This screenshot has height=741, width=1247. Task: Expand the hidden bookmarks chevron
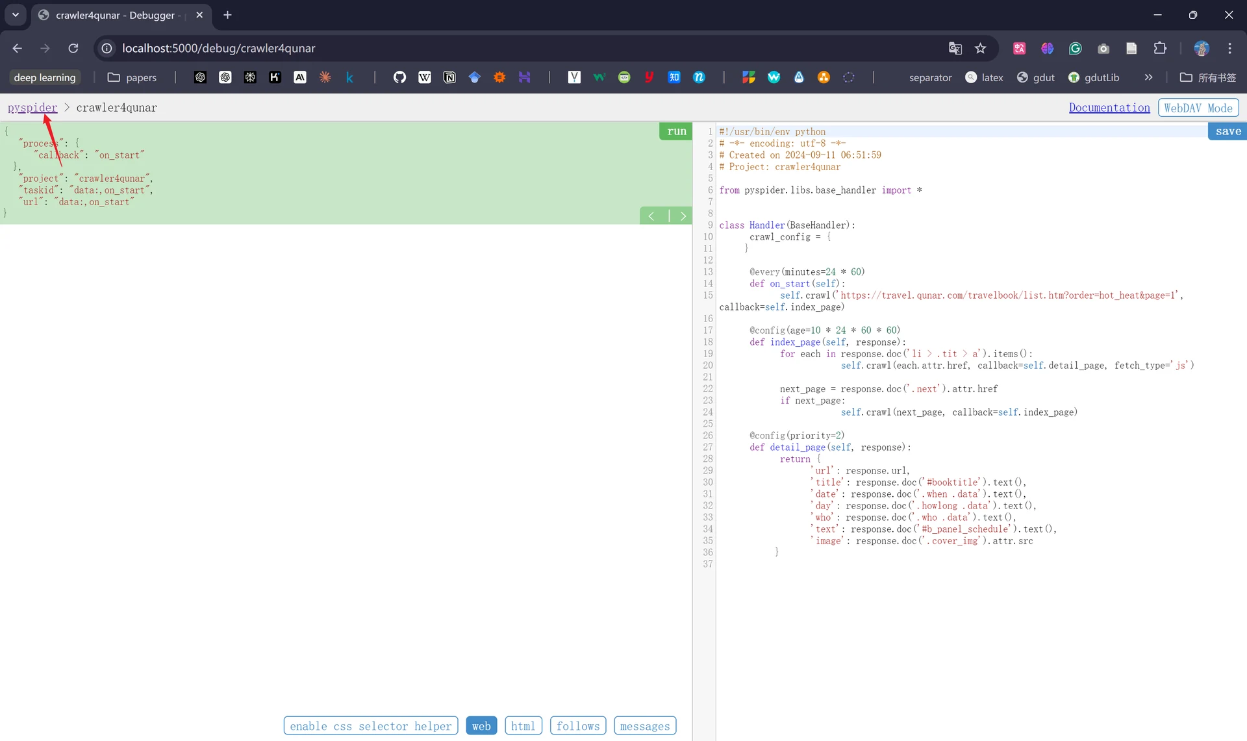1148,77
